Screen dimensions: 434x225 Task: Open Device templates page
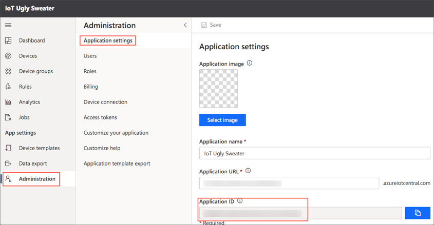[x=40, y=148]
